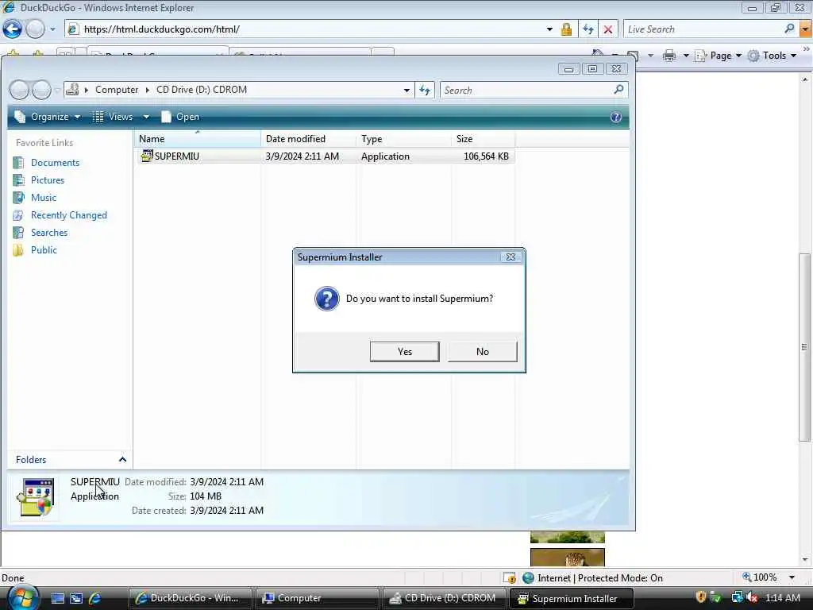Click Switch between windows Quick Launch icon
The image size is (813, 610).
[76, 599]
